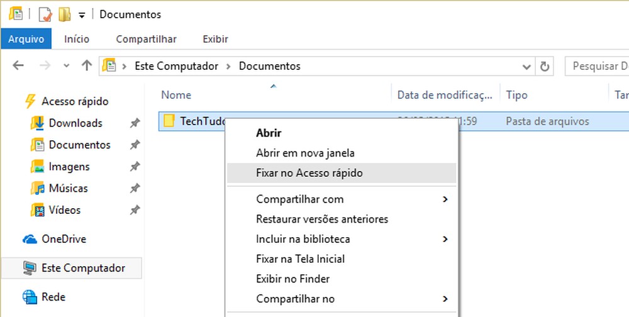This screenshot has width=629, height=317.
Task: Go back with the left arrow button
Action: (18, 65)
